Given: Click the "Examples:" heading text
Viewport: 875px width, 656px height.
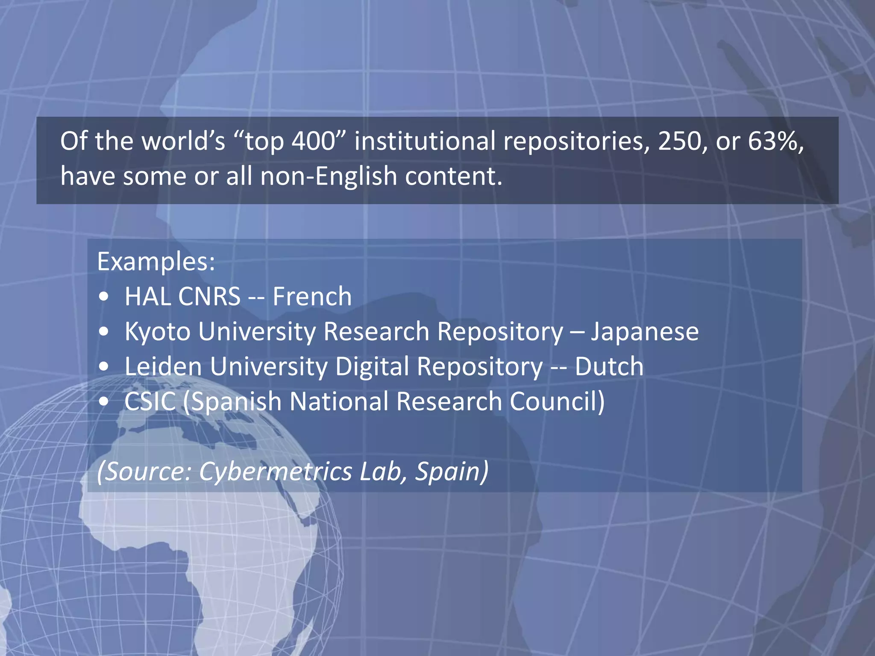Looking at the screenshot, I should click(x=156, y=261).
